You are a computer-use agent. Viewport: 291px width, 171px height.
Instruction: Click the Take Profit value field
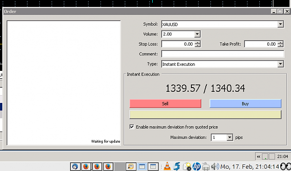[261, 44]
